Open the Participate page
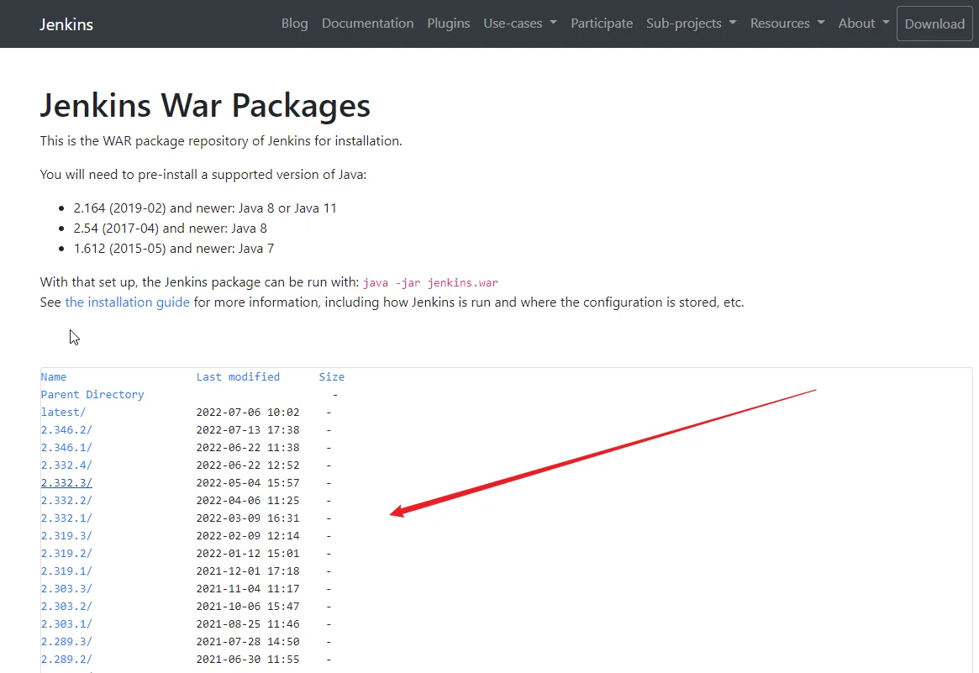 click(x=602, y=24)
